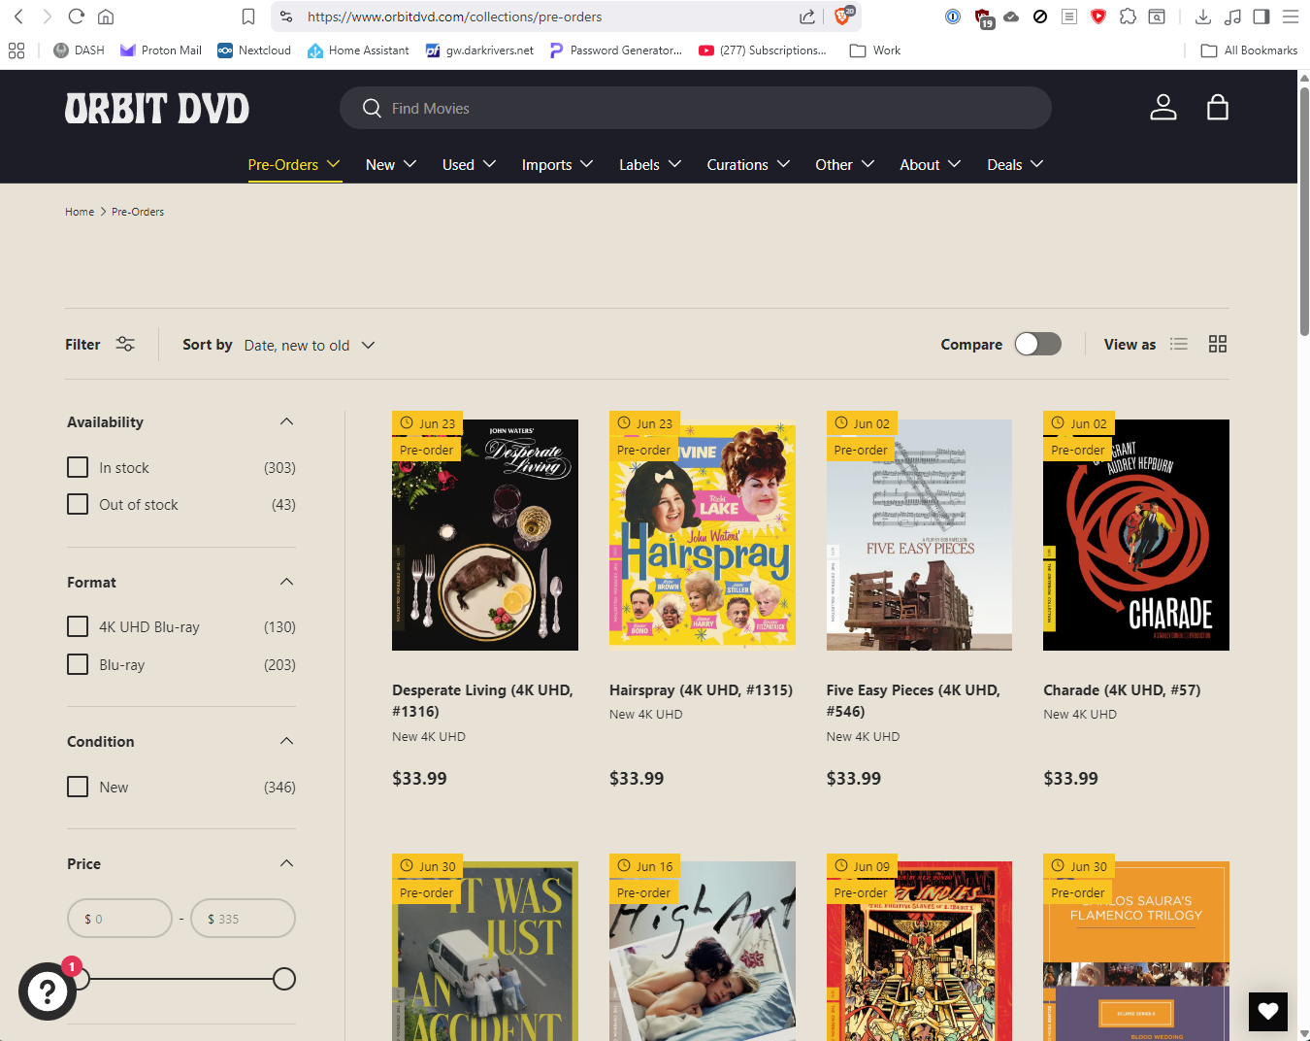The height and width of the screenshot is (1041, 1310).
Task: Check the New condition filter
Action: [x=78, y=787]
